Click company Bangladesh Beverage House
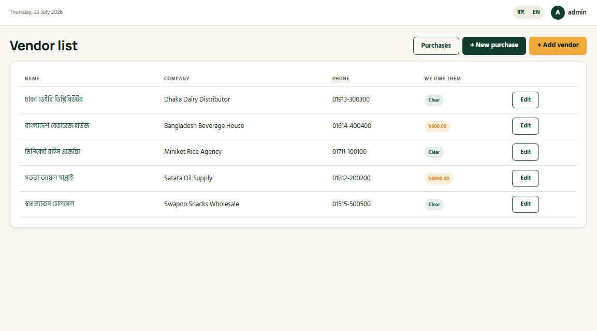The width and height of the screenshot is (597, 331). tap(204, 126)
